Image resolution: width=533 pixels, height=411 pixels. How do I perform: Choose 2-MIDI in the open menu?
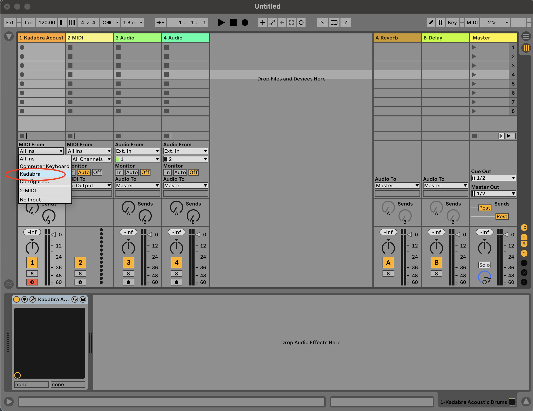45,191
